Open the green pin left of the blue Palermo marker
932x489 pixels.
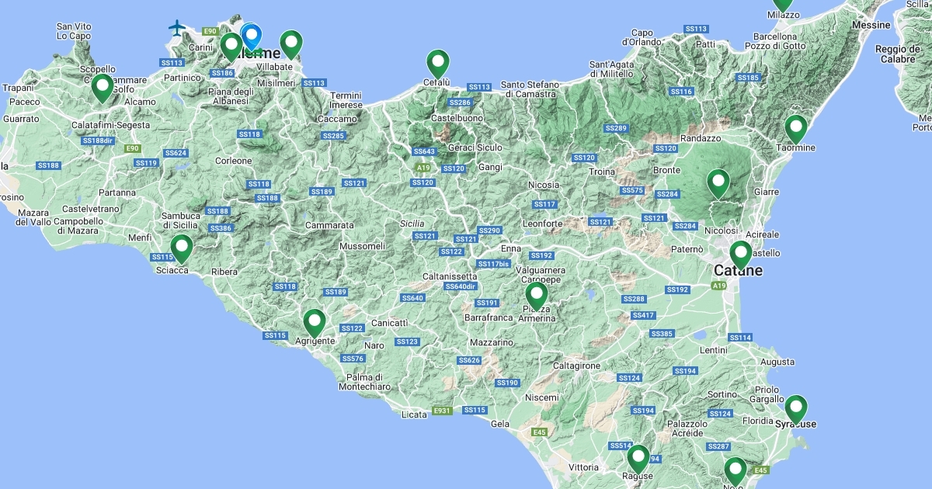click(x=231, y=46)
